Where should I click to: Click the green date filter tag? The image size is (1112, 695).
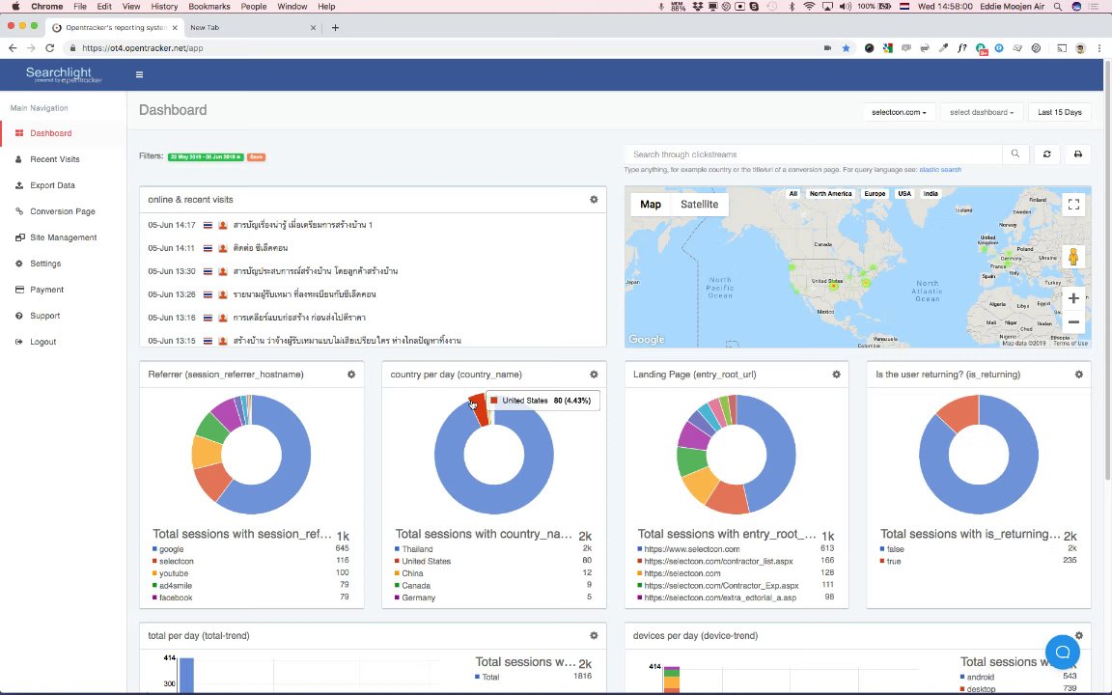(206, 156)
